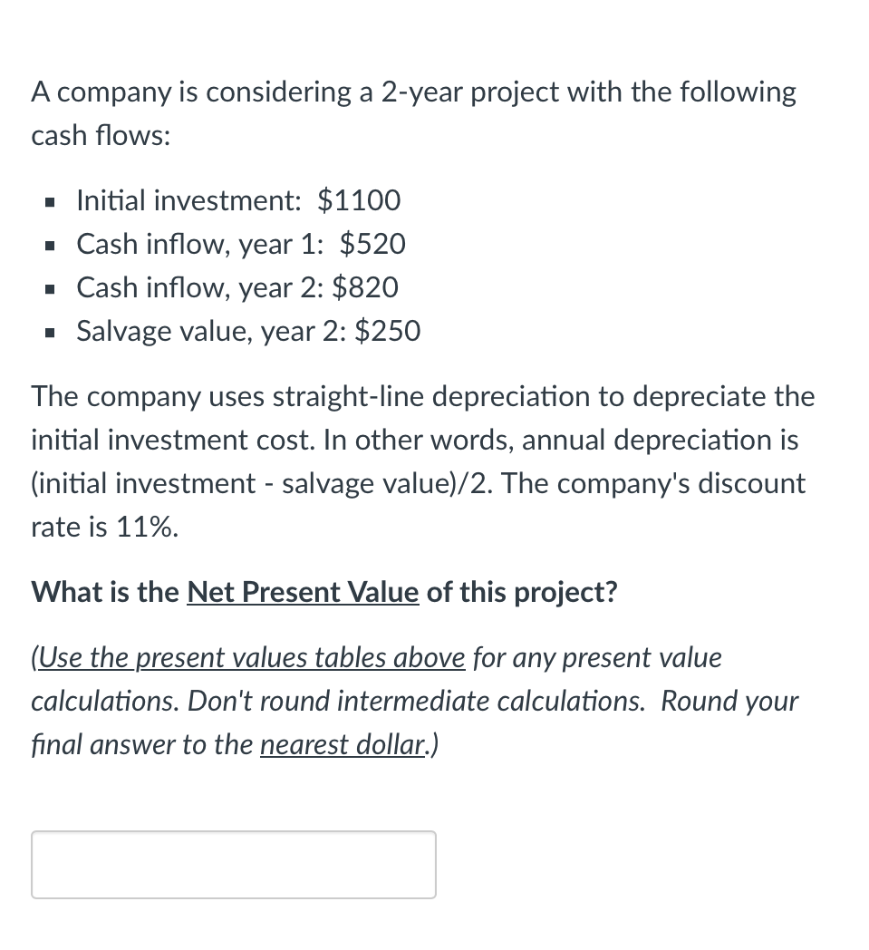The height and width of the screenshot is (950, 869).
Task: Click the bullet beside 'Salvage value, year 2: $250'
Action: [x=50, y=332]
